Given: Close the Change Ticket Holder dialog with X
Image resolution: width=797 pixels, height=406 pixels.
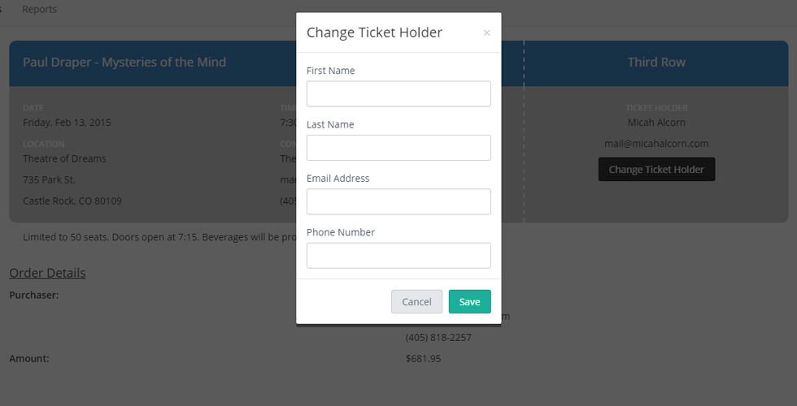Looking at the screenshot, I should click(486, 33).
